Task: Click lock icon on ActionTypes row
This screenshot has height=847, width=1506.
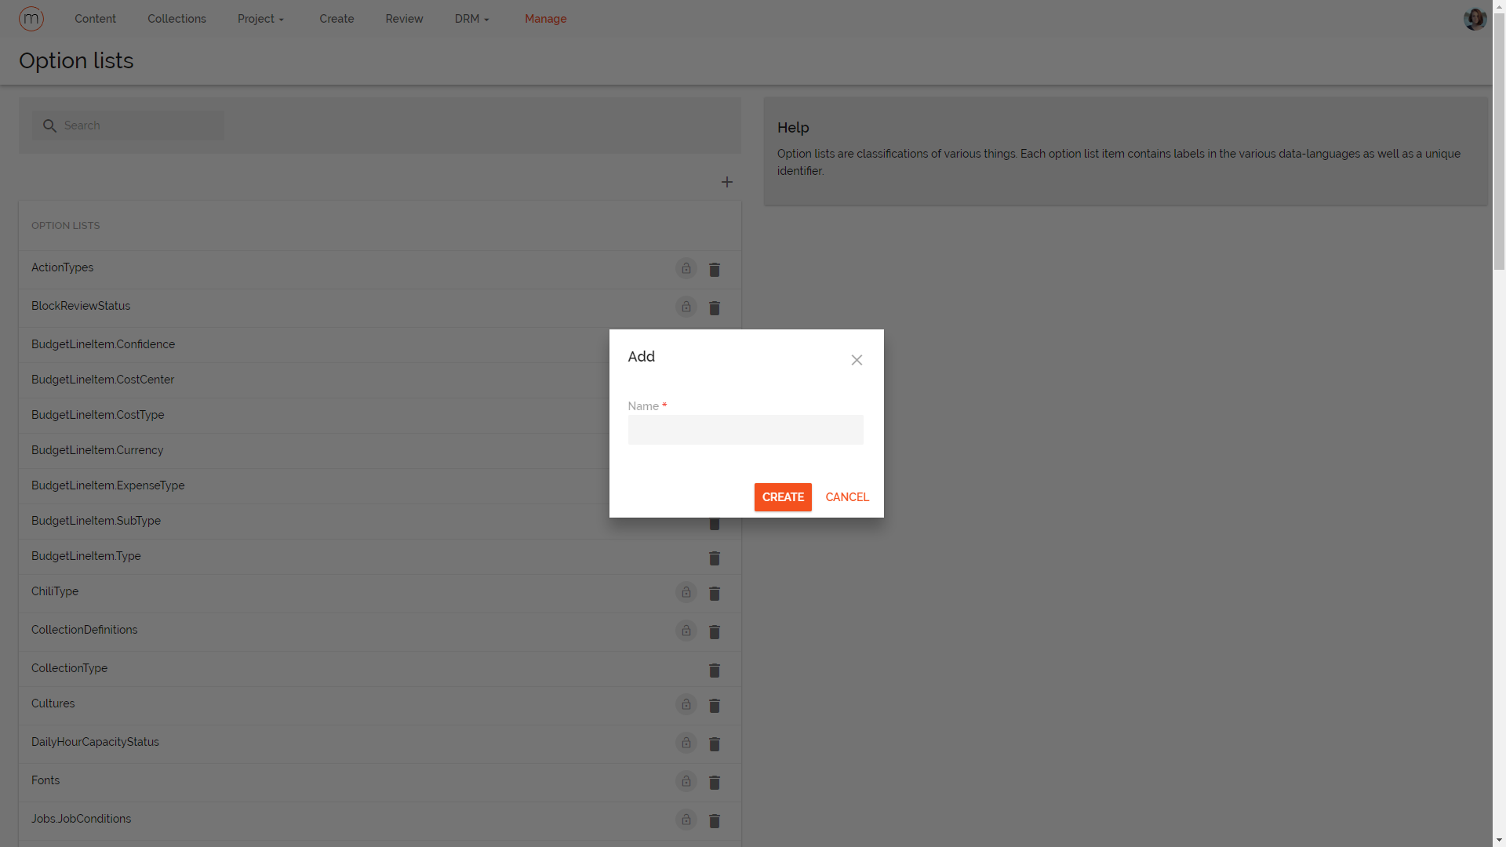Action: click(686, 268)
